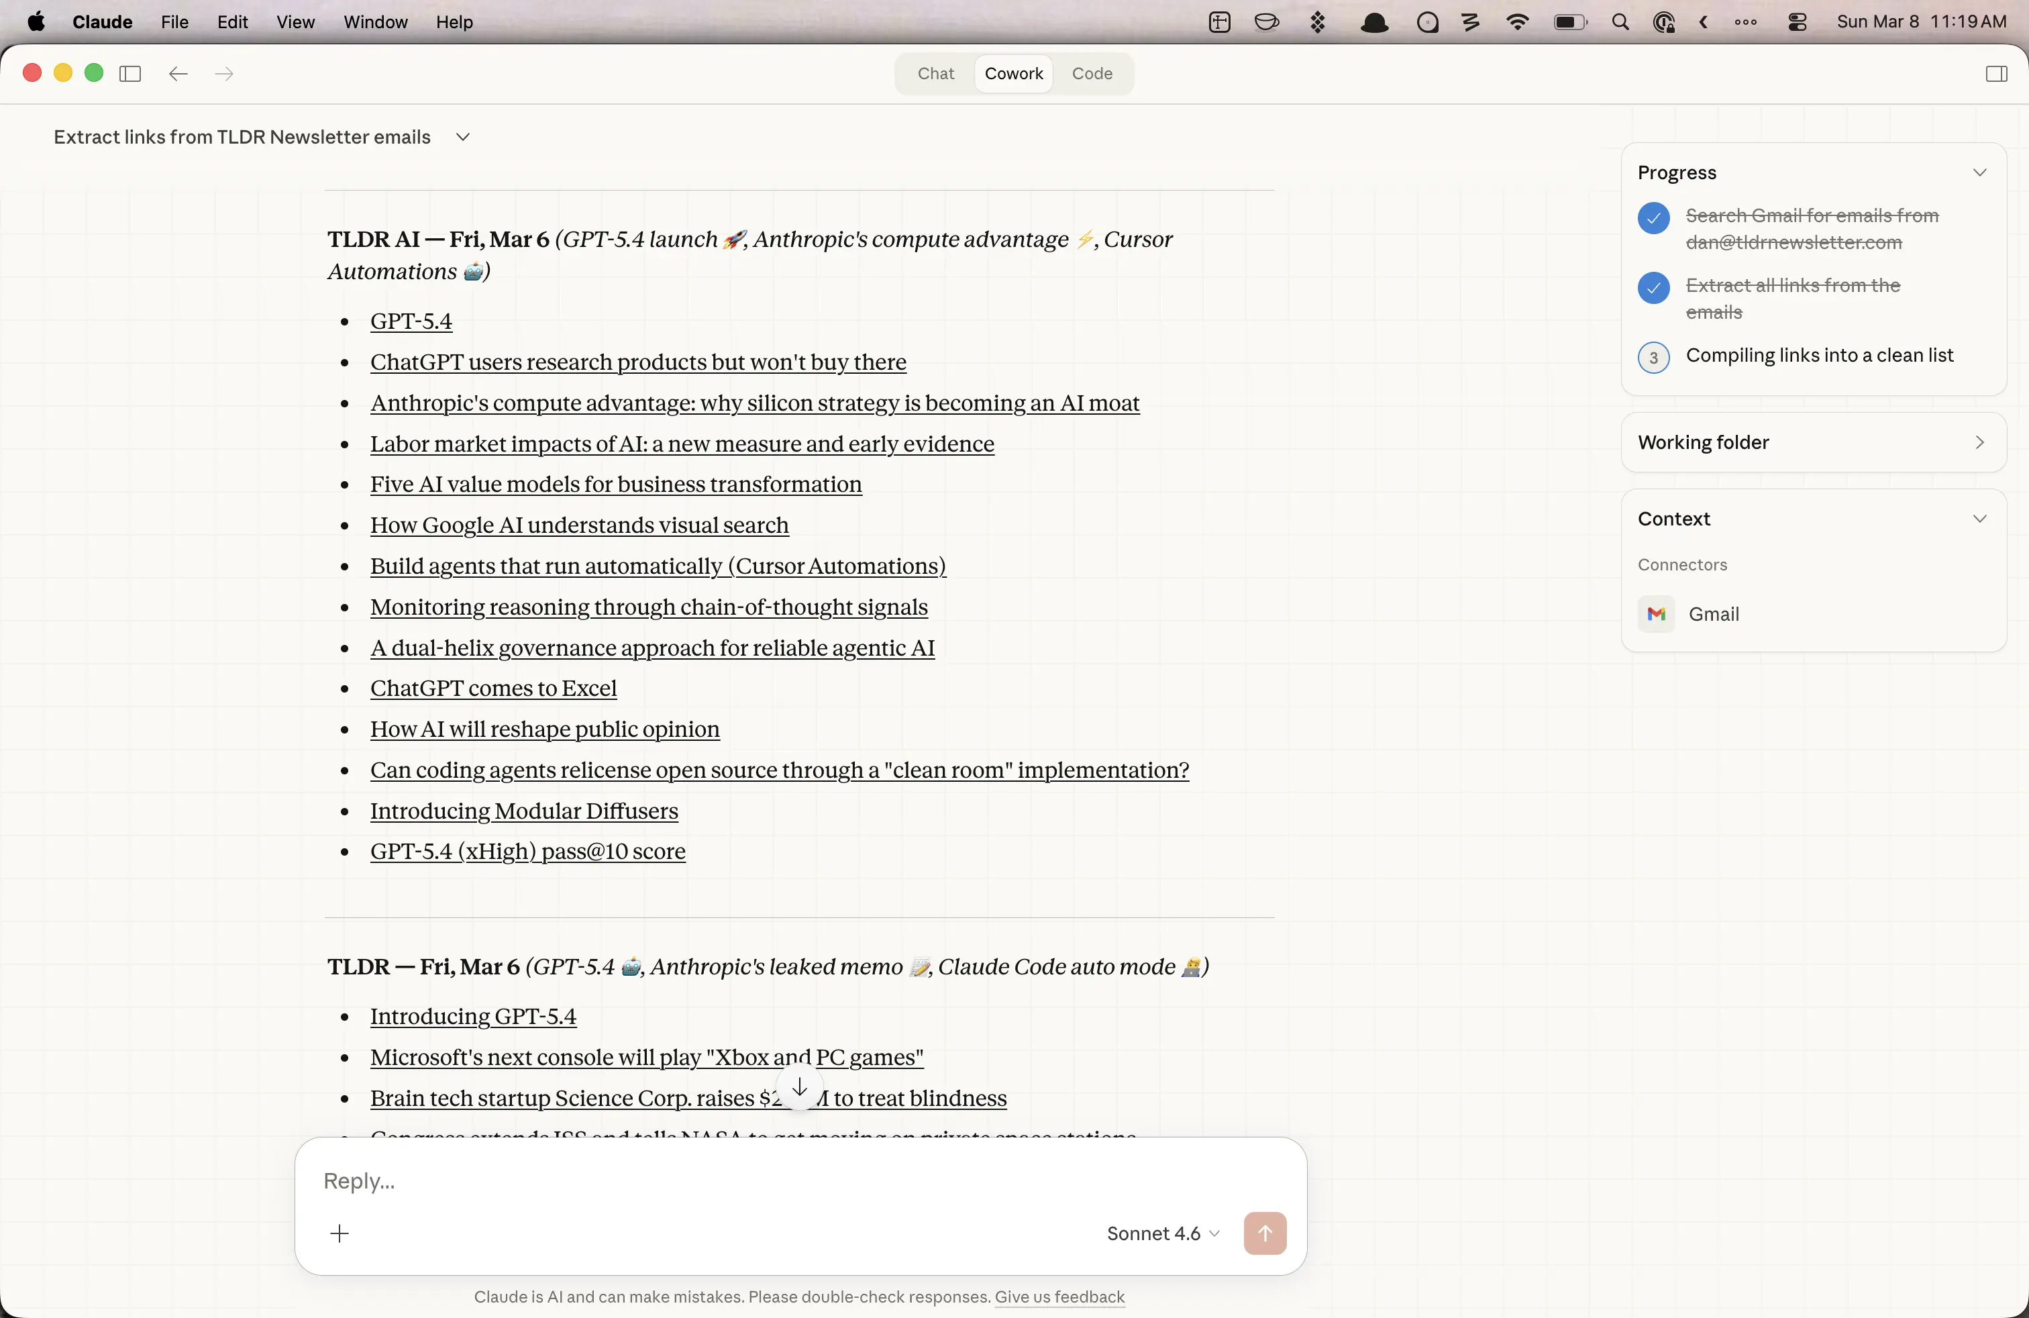This screenshot has height=1318, width=2029.
Task: Expand the Working folder section
Action: tap(1981, 442)
